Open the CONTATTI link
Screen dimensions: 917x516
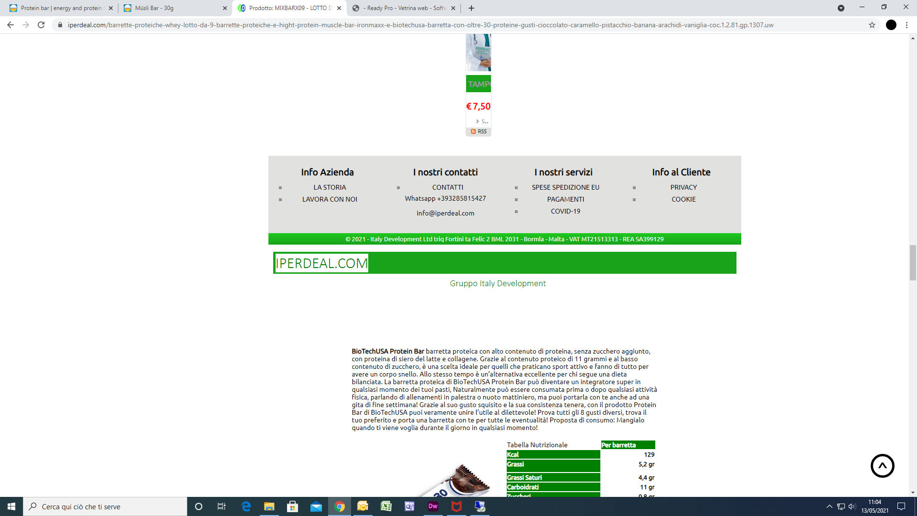click(448, 187)
